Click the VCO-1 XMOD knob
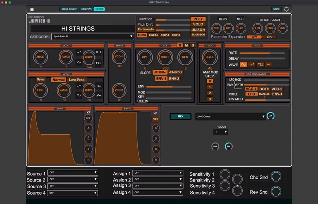Image resolution: width=318 pixels, height=204 pixels. 40,57
